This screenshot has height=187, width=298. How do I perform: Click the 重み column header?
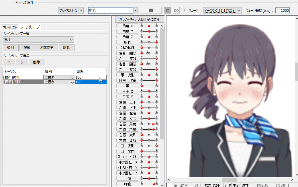(x=91, y=71)
